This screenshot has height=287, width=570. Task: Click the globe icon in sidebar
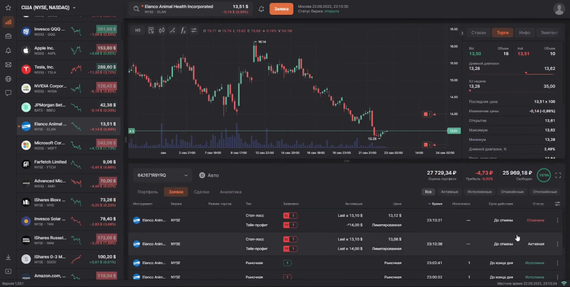pos(8,78)
